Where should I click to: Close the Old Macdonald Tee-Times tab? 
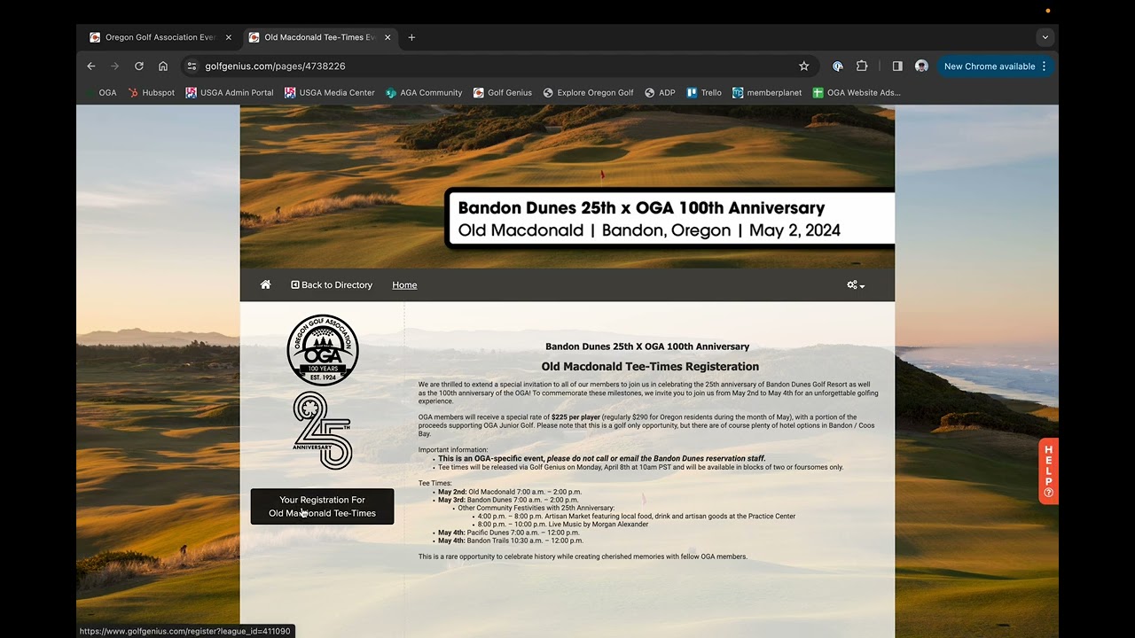pyautogui.click(x=387, y=37)
